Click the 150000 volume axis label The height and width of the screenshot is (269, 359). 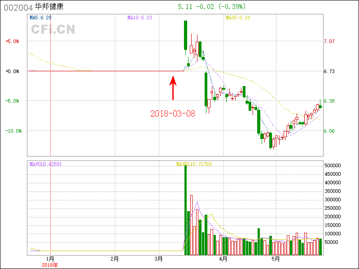333,226
